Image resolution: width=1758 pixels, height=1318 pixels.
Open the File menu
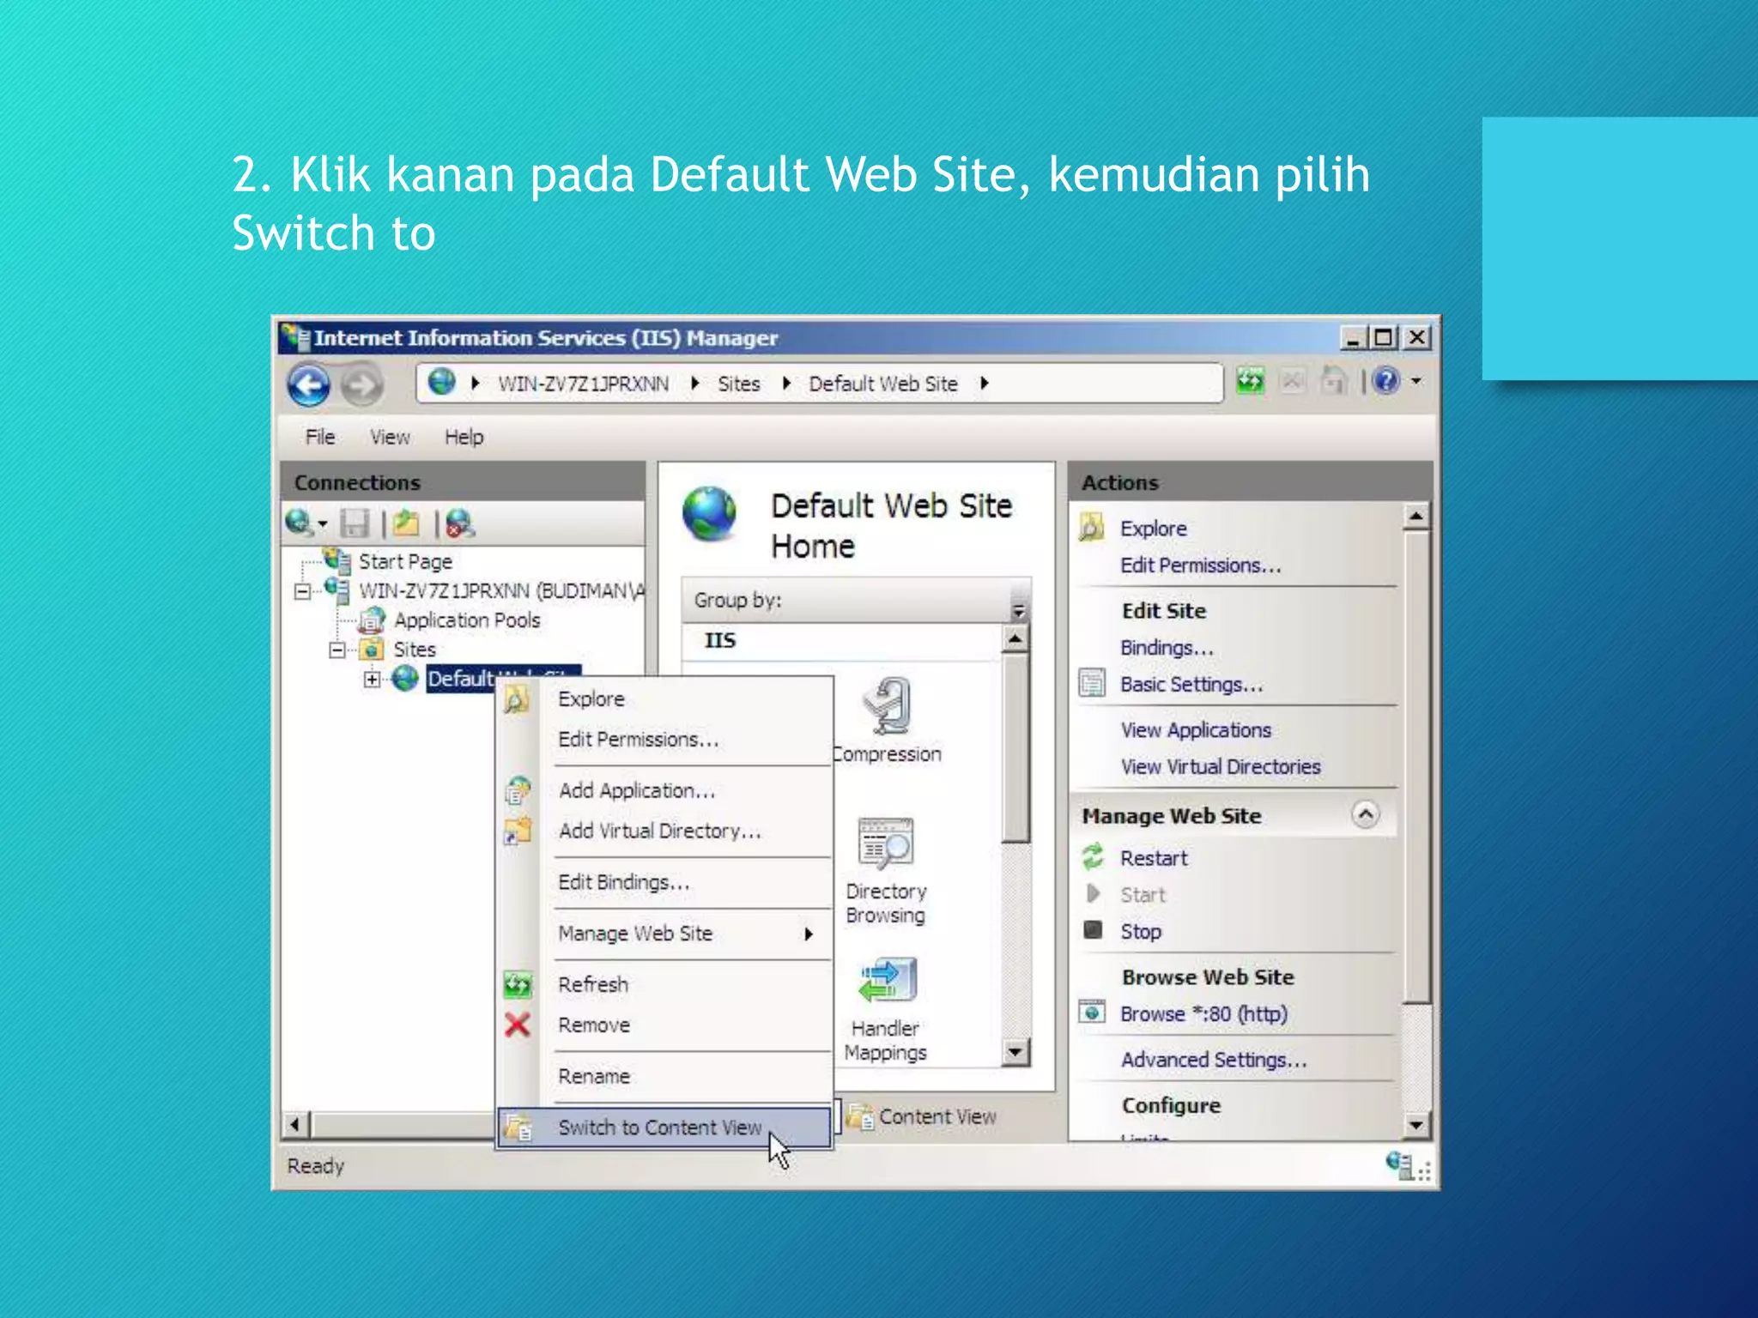(320, 437)
